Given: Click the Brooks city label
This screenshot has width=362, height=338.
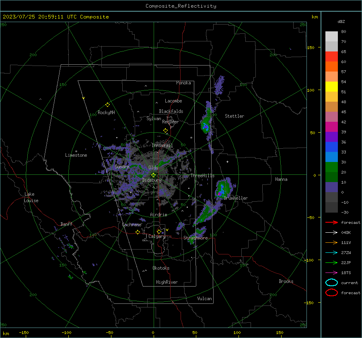Looking at the screenshot, I should 286,281.
